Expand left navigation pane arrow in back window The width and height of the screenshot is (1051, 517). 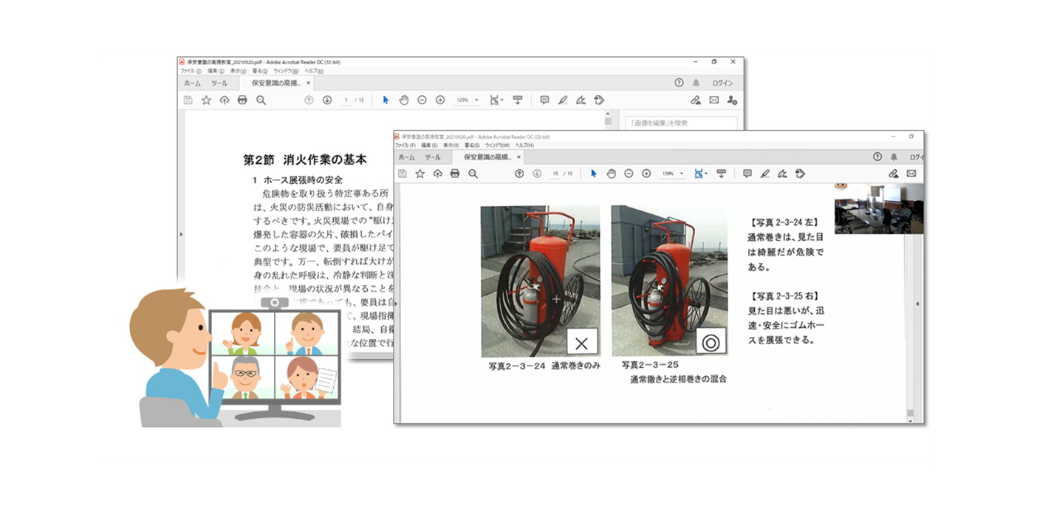pos(181,234)
